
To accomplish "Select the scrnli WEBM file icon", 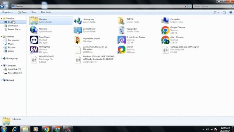I will click(x=78, y=49).
